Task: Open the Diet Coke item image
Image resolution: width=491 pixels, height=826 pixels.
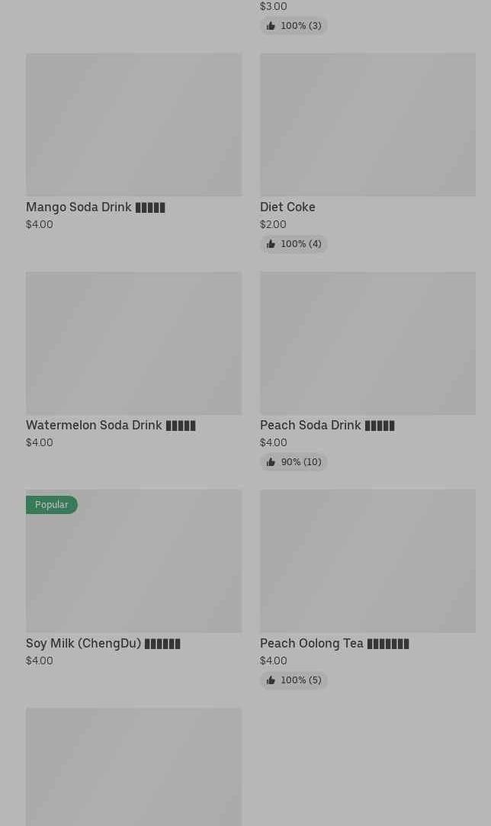Action: click(367, 124)
